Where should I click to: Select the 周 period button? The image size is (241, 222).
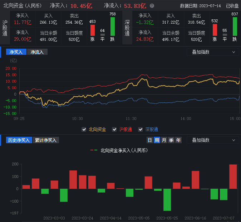pos(157,140)
